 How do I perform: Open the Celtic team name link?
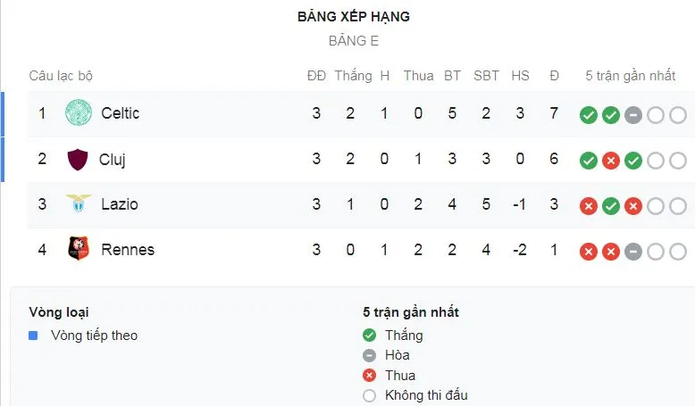(x=120, y=113)
